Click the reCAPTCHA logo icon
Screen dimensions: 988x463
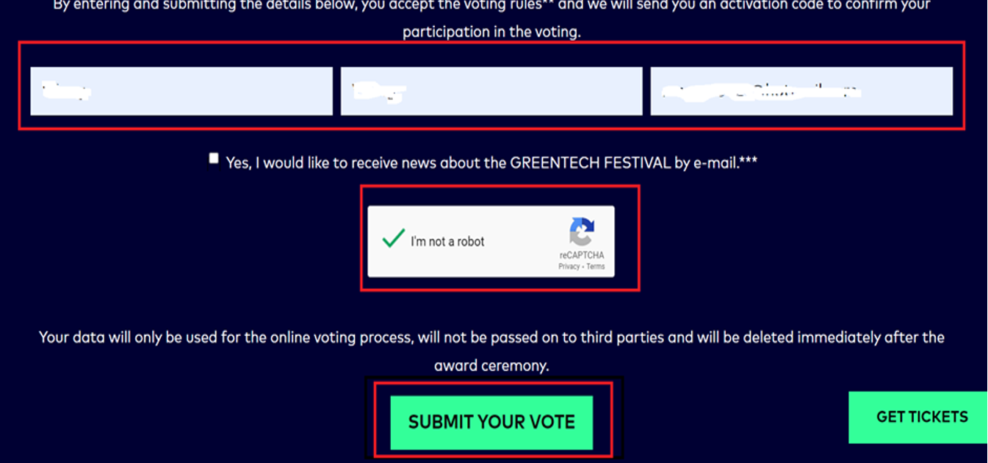tap(582, 232)
